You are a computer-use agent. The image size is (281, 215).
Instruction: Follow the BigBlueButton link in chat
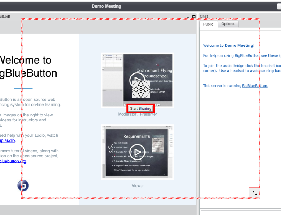[x=254, y=86]
